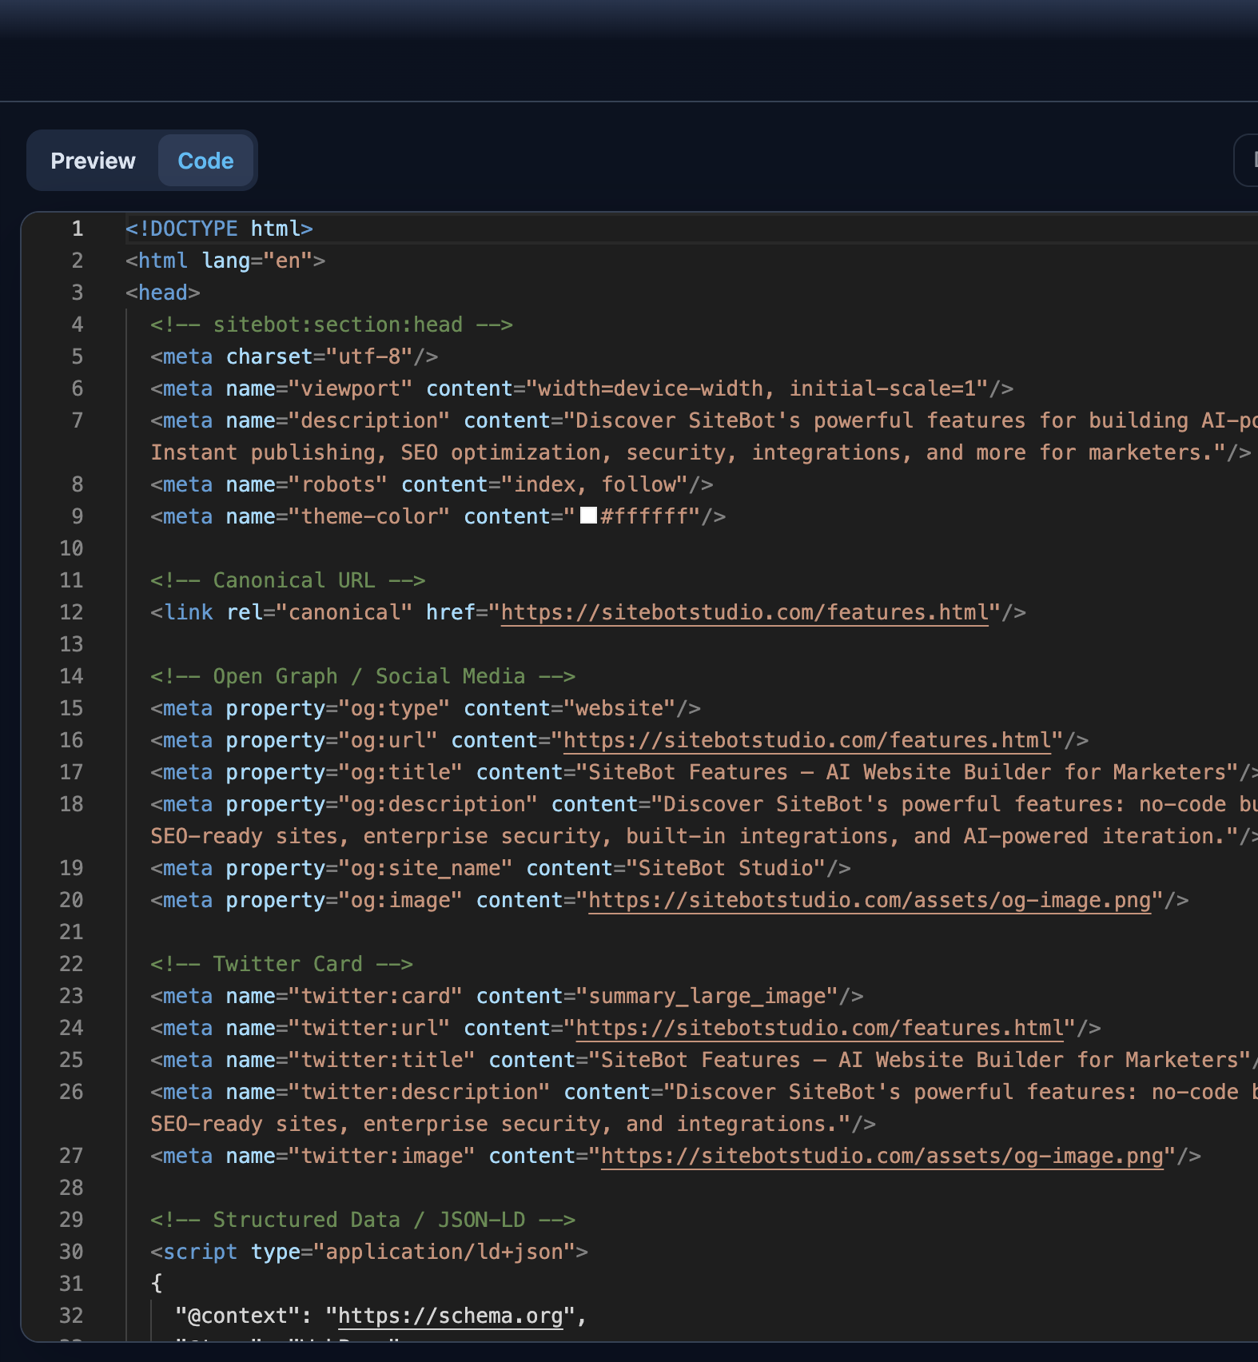Viewport: 1258px width, 1362px height.
Task: Open the white #ffffff color swatch
Action: [588, 516]
